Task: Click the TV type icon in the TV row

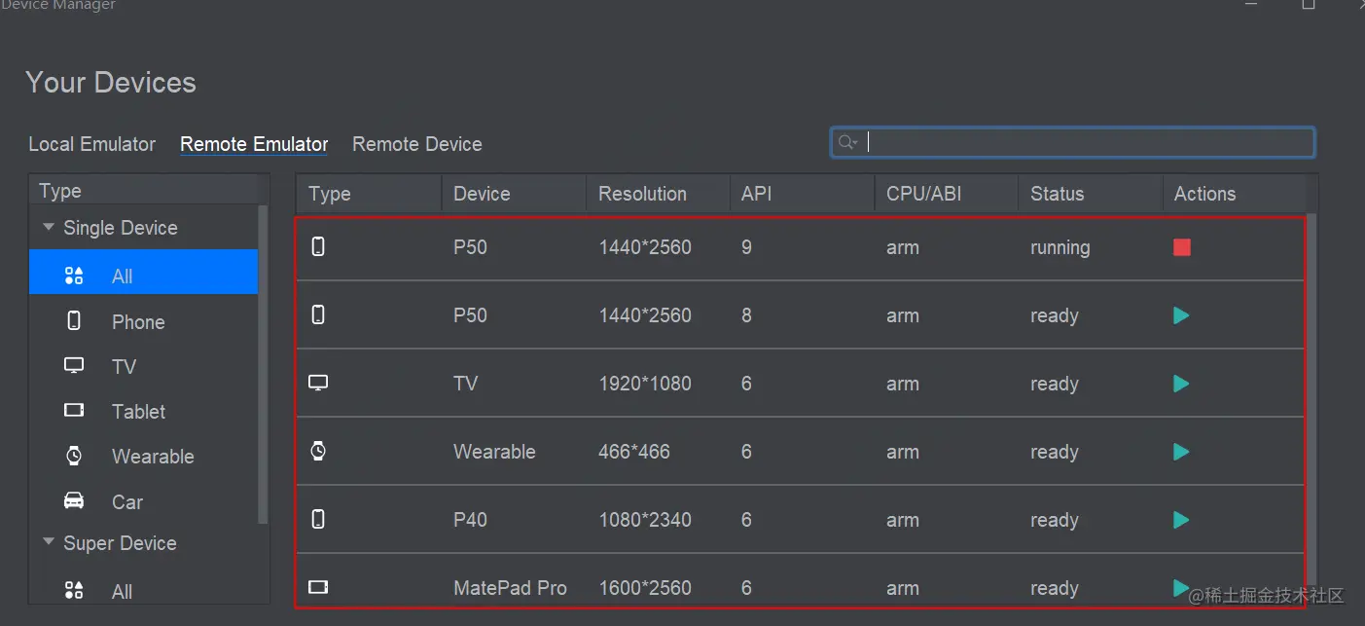Action: [x=318, y=384]
